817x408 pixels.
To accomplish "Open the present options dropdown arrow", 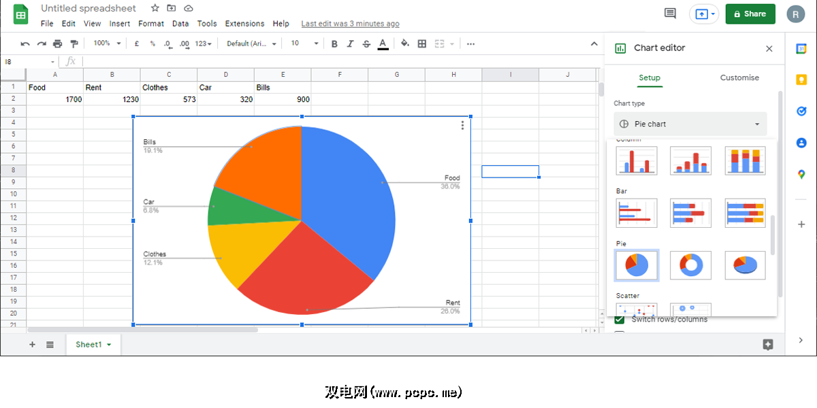I will (x=713, y=14).
